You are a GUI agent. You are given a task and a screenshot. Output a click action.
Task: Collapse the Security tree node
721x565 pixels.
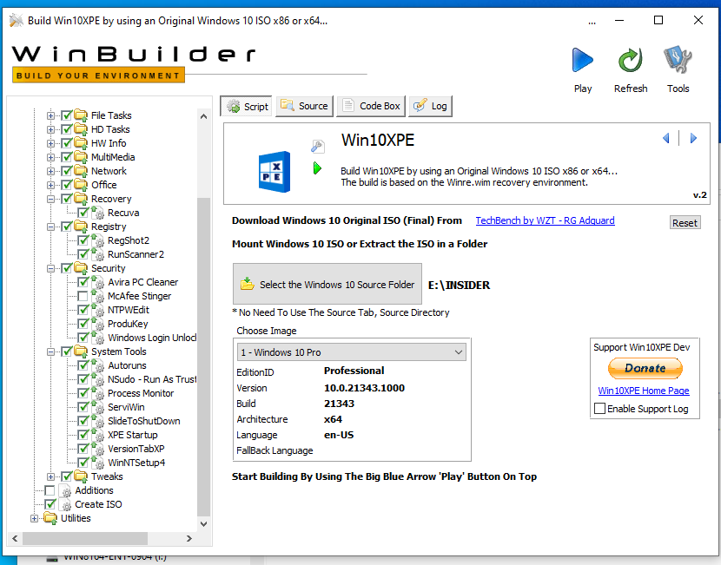pos(51,268)
